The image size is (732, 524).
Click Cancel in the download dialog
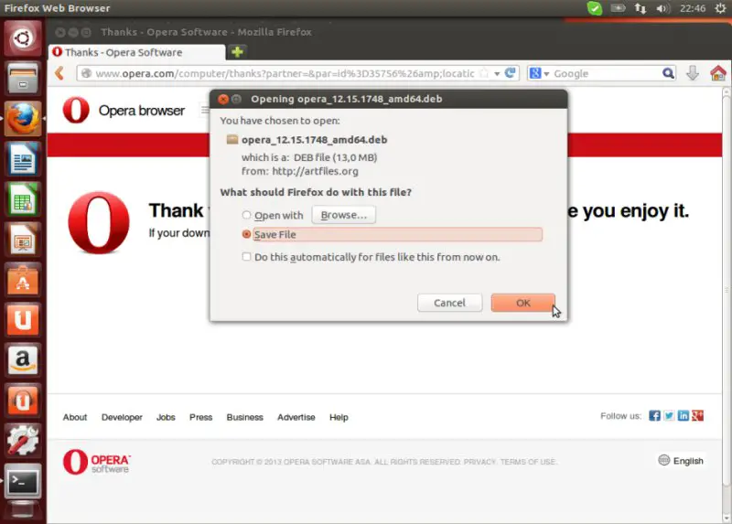coord(449,303)
